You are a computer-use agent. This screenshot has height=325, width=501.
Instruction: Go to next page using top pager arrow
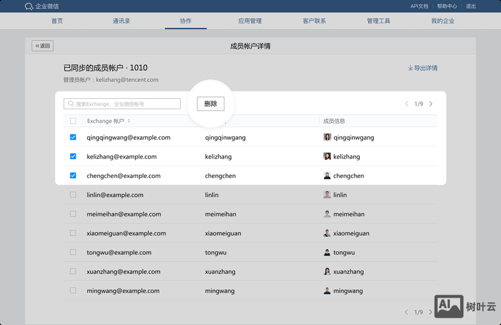point(431,104)
